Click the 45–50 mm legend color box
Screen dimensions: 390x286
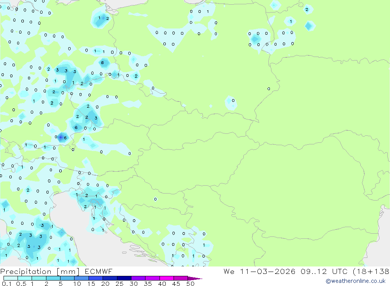[x=181, y=278]
